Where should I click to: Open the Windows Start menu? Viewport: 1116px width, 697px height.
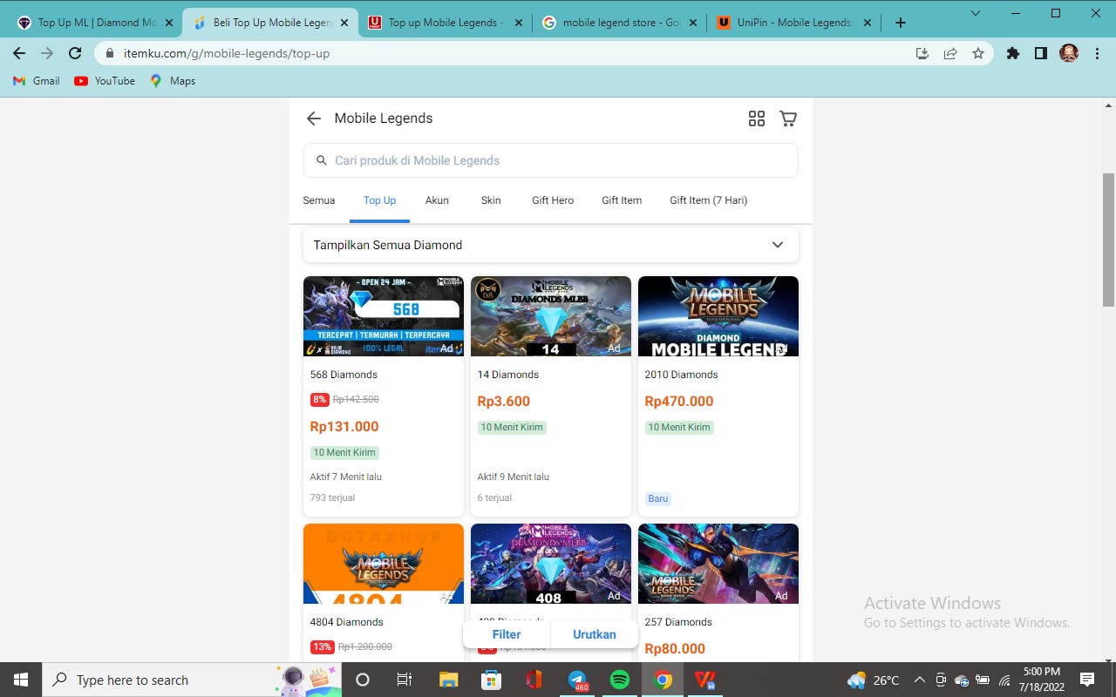pyautogui.click(x=20, y=680)
